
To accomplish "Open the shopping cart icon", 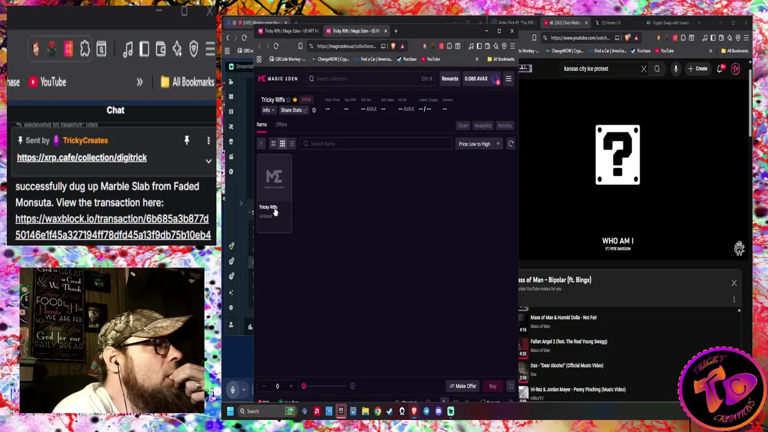I will tap(511, 386).
